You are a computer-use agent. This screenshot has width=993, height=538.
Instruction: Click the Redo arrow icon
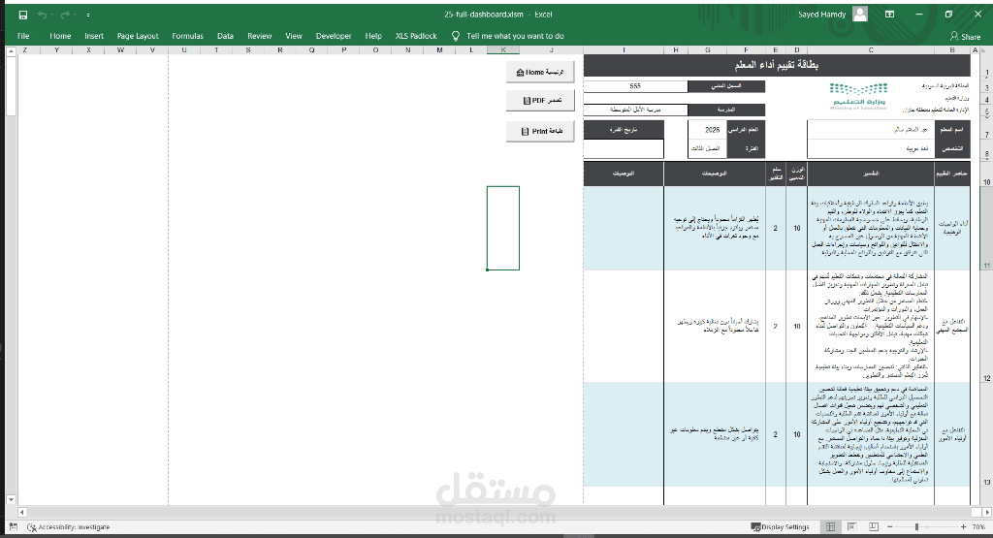[65, 15]
